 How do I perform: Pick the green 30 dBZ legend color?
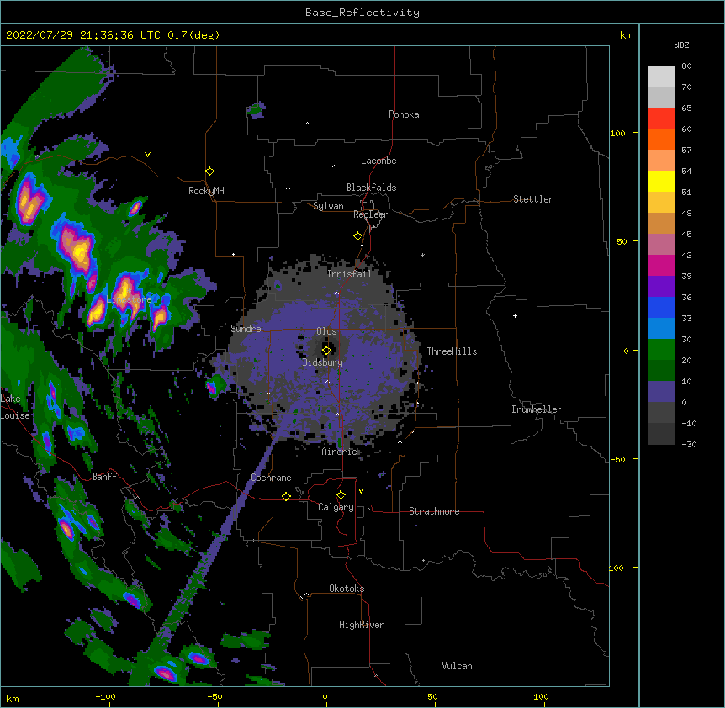click(x=661, y=350)
